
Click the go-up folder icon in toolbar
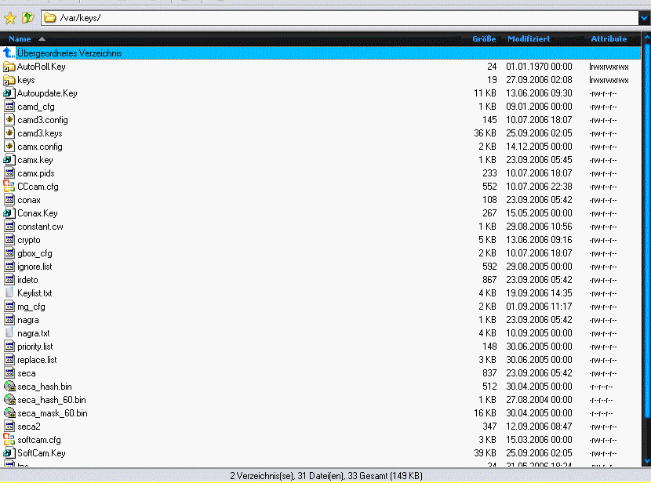coord(28,18)
